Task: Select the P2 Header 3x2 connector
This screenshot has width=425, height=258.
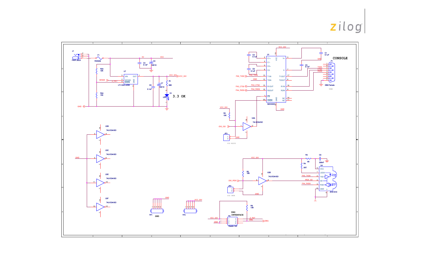Action: tap(232, 221)
